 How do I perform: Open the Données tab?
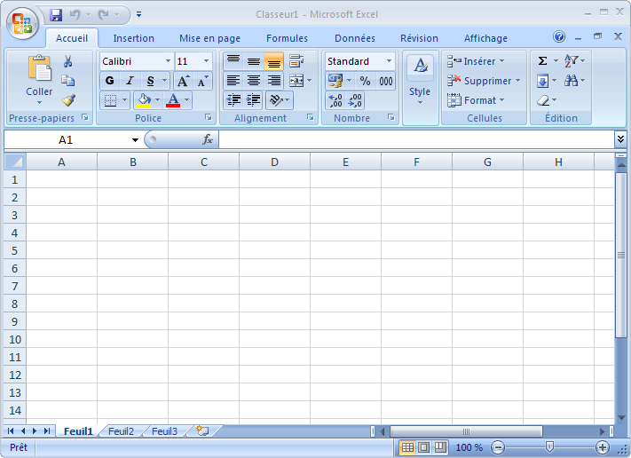355,38
